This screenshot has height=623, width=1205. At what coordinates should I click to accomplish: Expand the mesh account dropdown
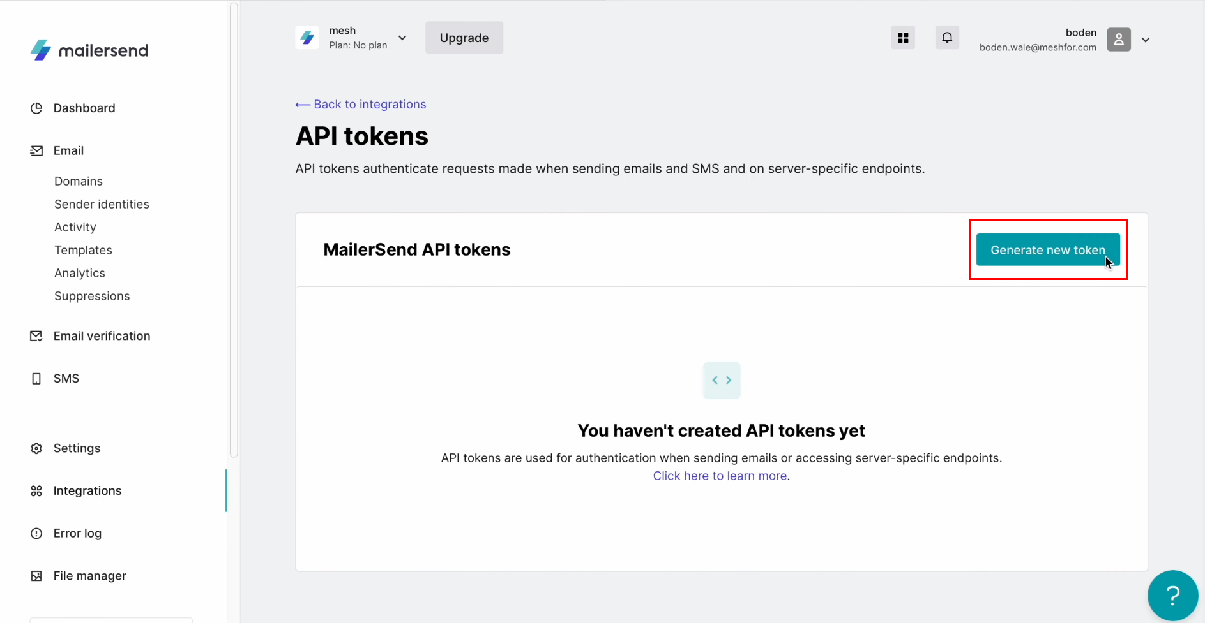[x=402, y=38]
